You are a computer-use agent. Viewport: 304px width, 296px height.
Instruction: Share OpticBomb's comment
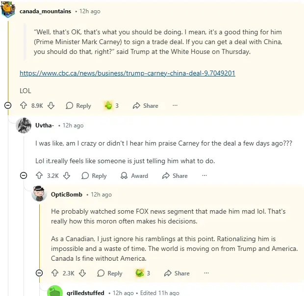click(177, 273)
